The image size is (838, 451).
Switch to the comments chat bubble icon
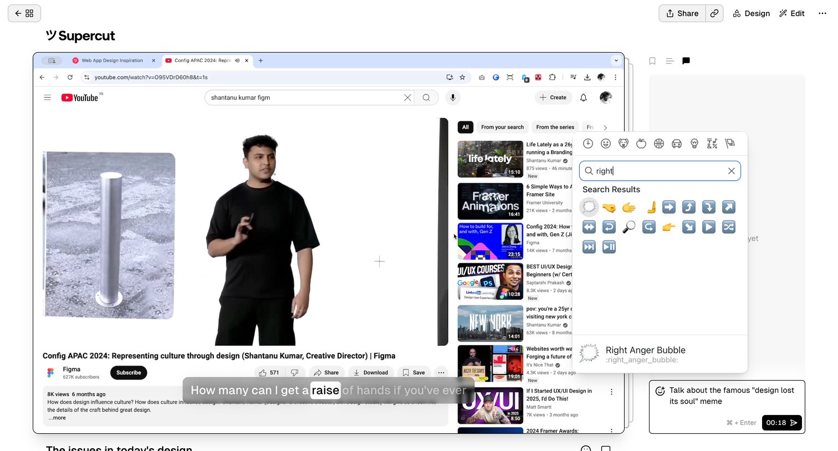[x=686, y=61]
